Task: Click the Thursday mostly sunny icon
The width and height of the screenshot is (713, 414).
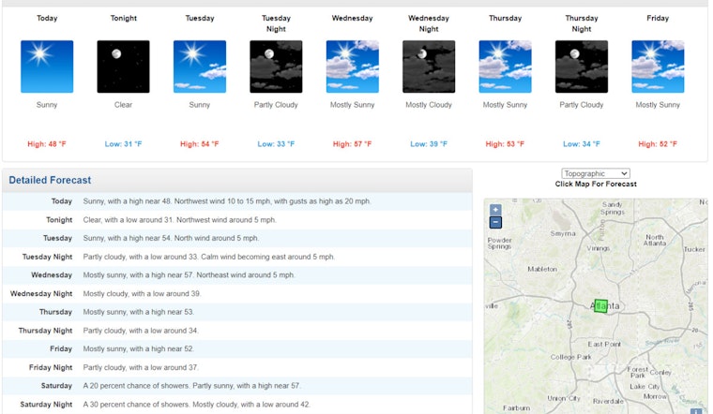Action: tap(505, 67)
